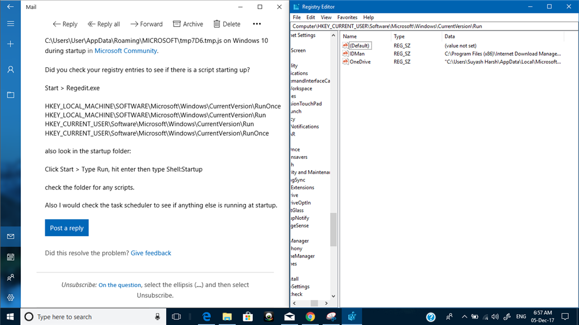Open People icon in Mail sidebar

10,278
